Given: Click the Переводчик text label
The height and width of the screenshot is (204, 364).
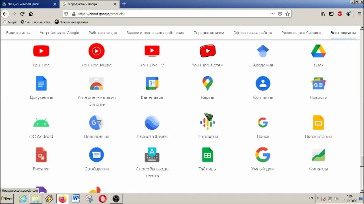Looking at the screenshot, I should [96, 137].
